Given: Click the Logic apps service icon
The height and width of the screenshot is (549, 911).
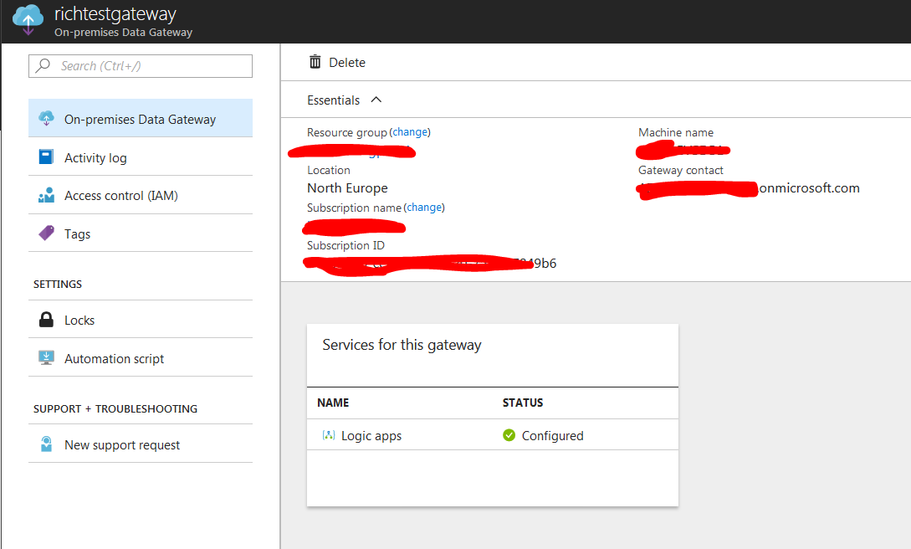Looking at the screenshot, I should (x=329, y=435).
